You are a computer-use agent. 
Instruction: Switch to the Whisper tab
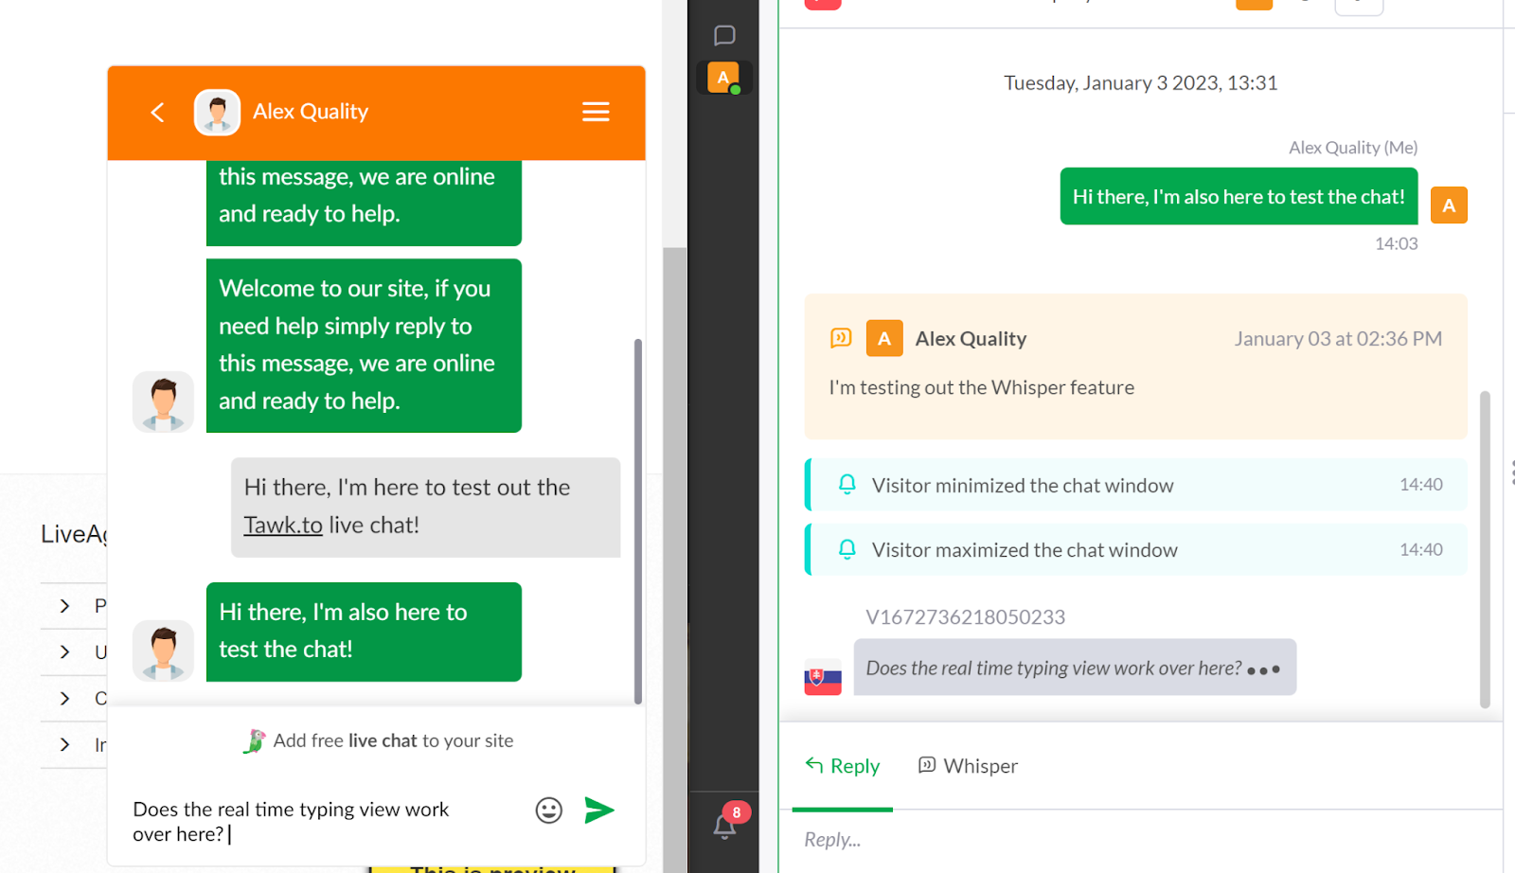coord(968,766)
